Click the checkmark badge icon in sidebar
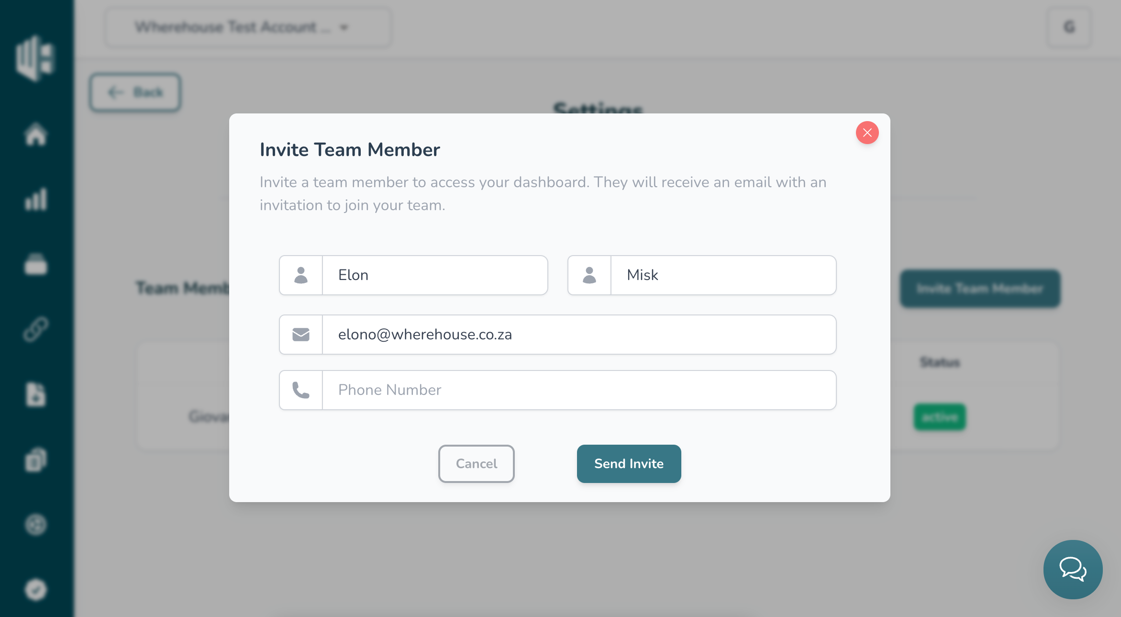The image size is (1121, 617). [36, 590]
